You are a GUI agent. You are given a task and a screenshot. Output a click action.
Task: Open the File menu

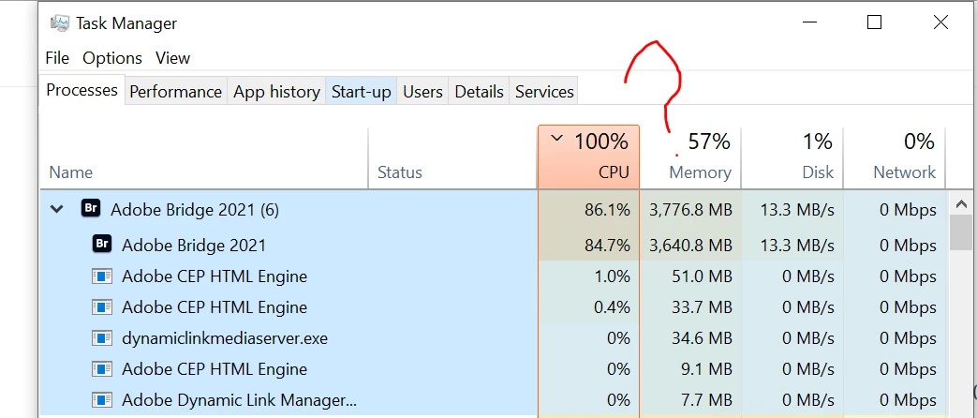[57, 58]
